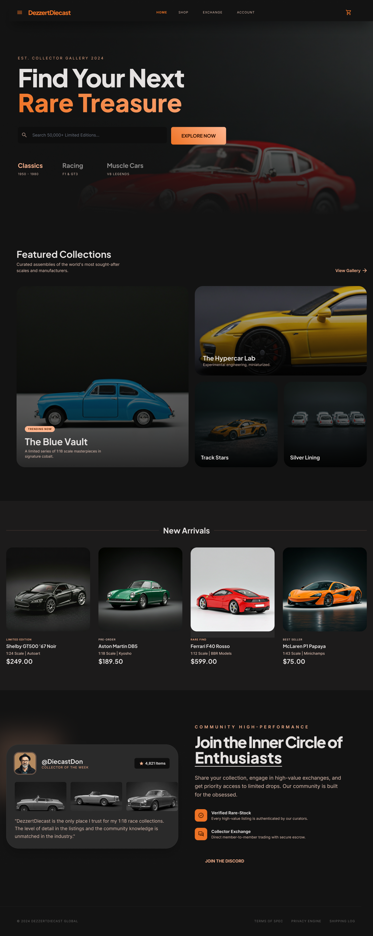Open the Account nav item
373x936 pixels.
click(x=246, y=12)
